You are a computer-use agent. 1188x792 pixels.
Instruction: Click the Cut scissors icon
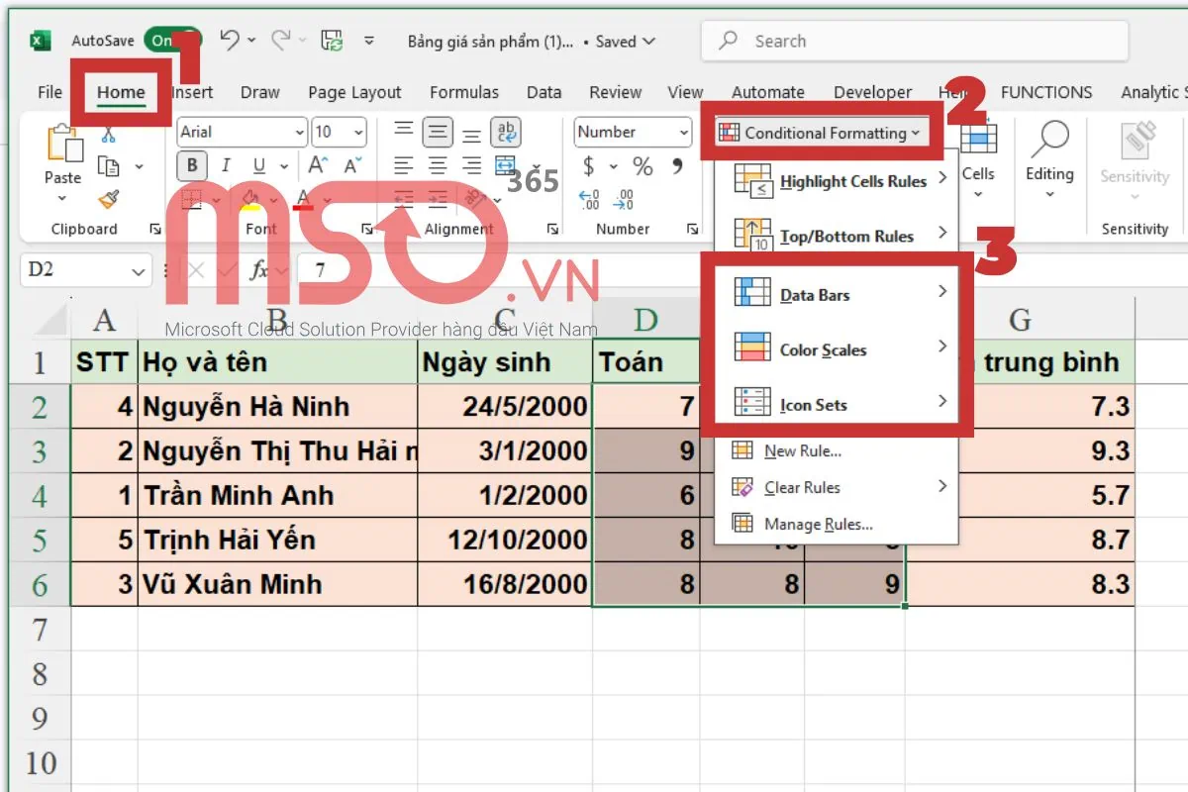coord(109,135)
